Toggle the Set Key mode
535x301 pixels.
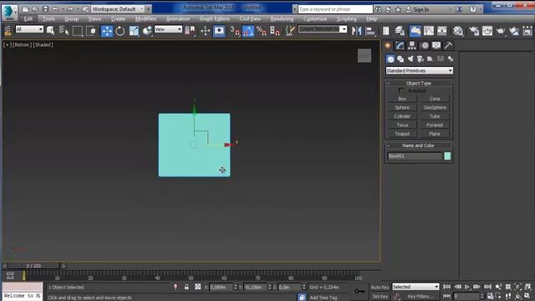click(380, 297)
